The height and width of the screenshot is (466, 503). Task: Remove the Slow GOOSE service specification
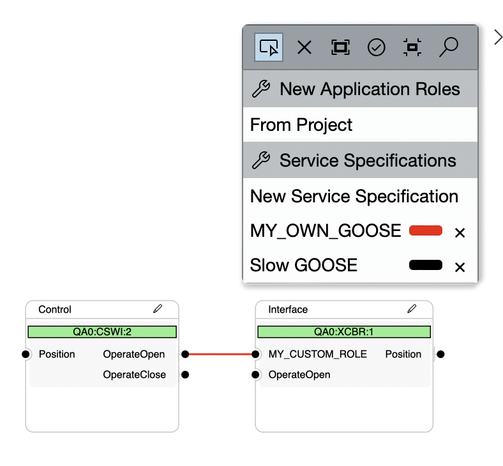pyautogui.click(x=460, y=267)
